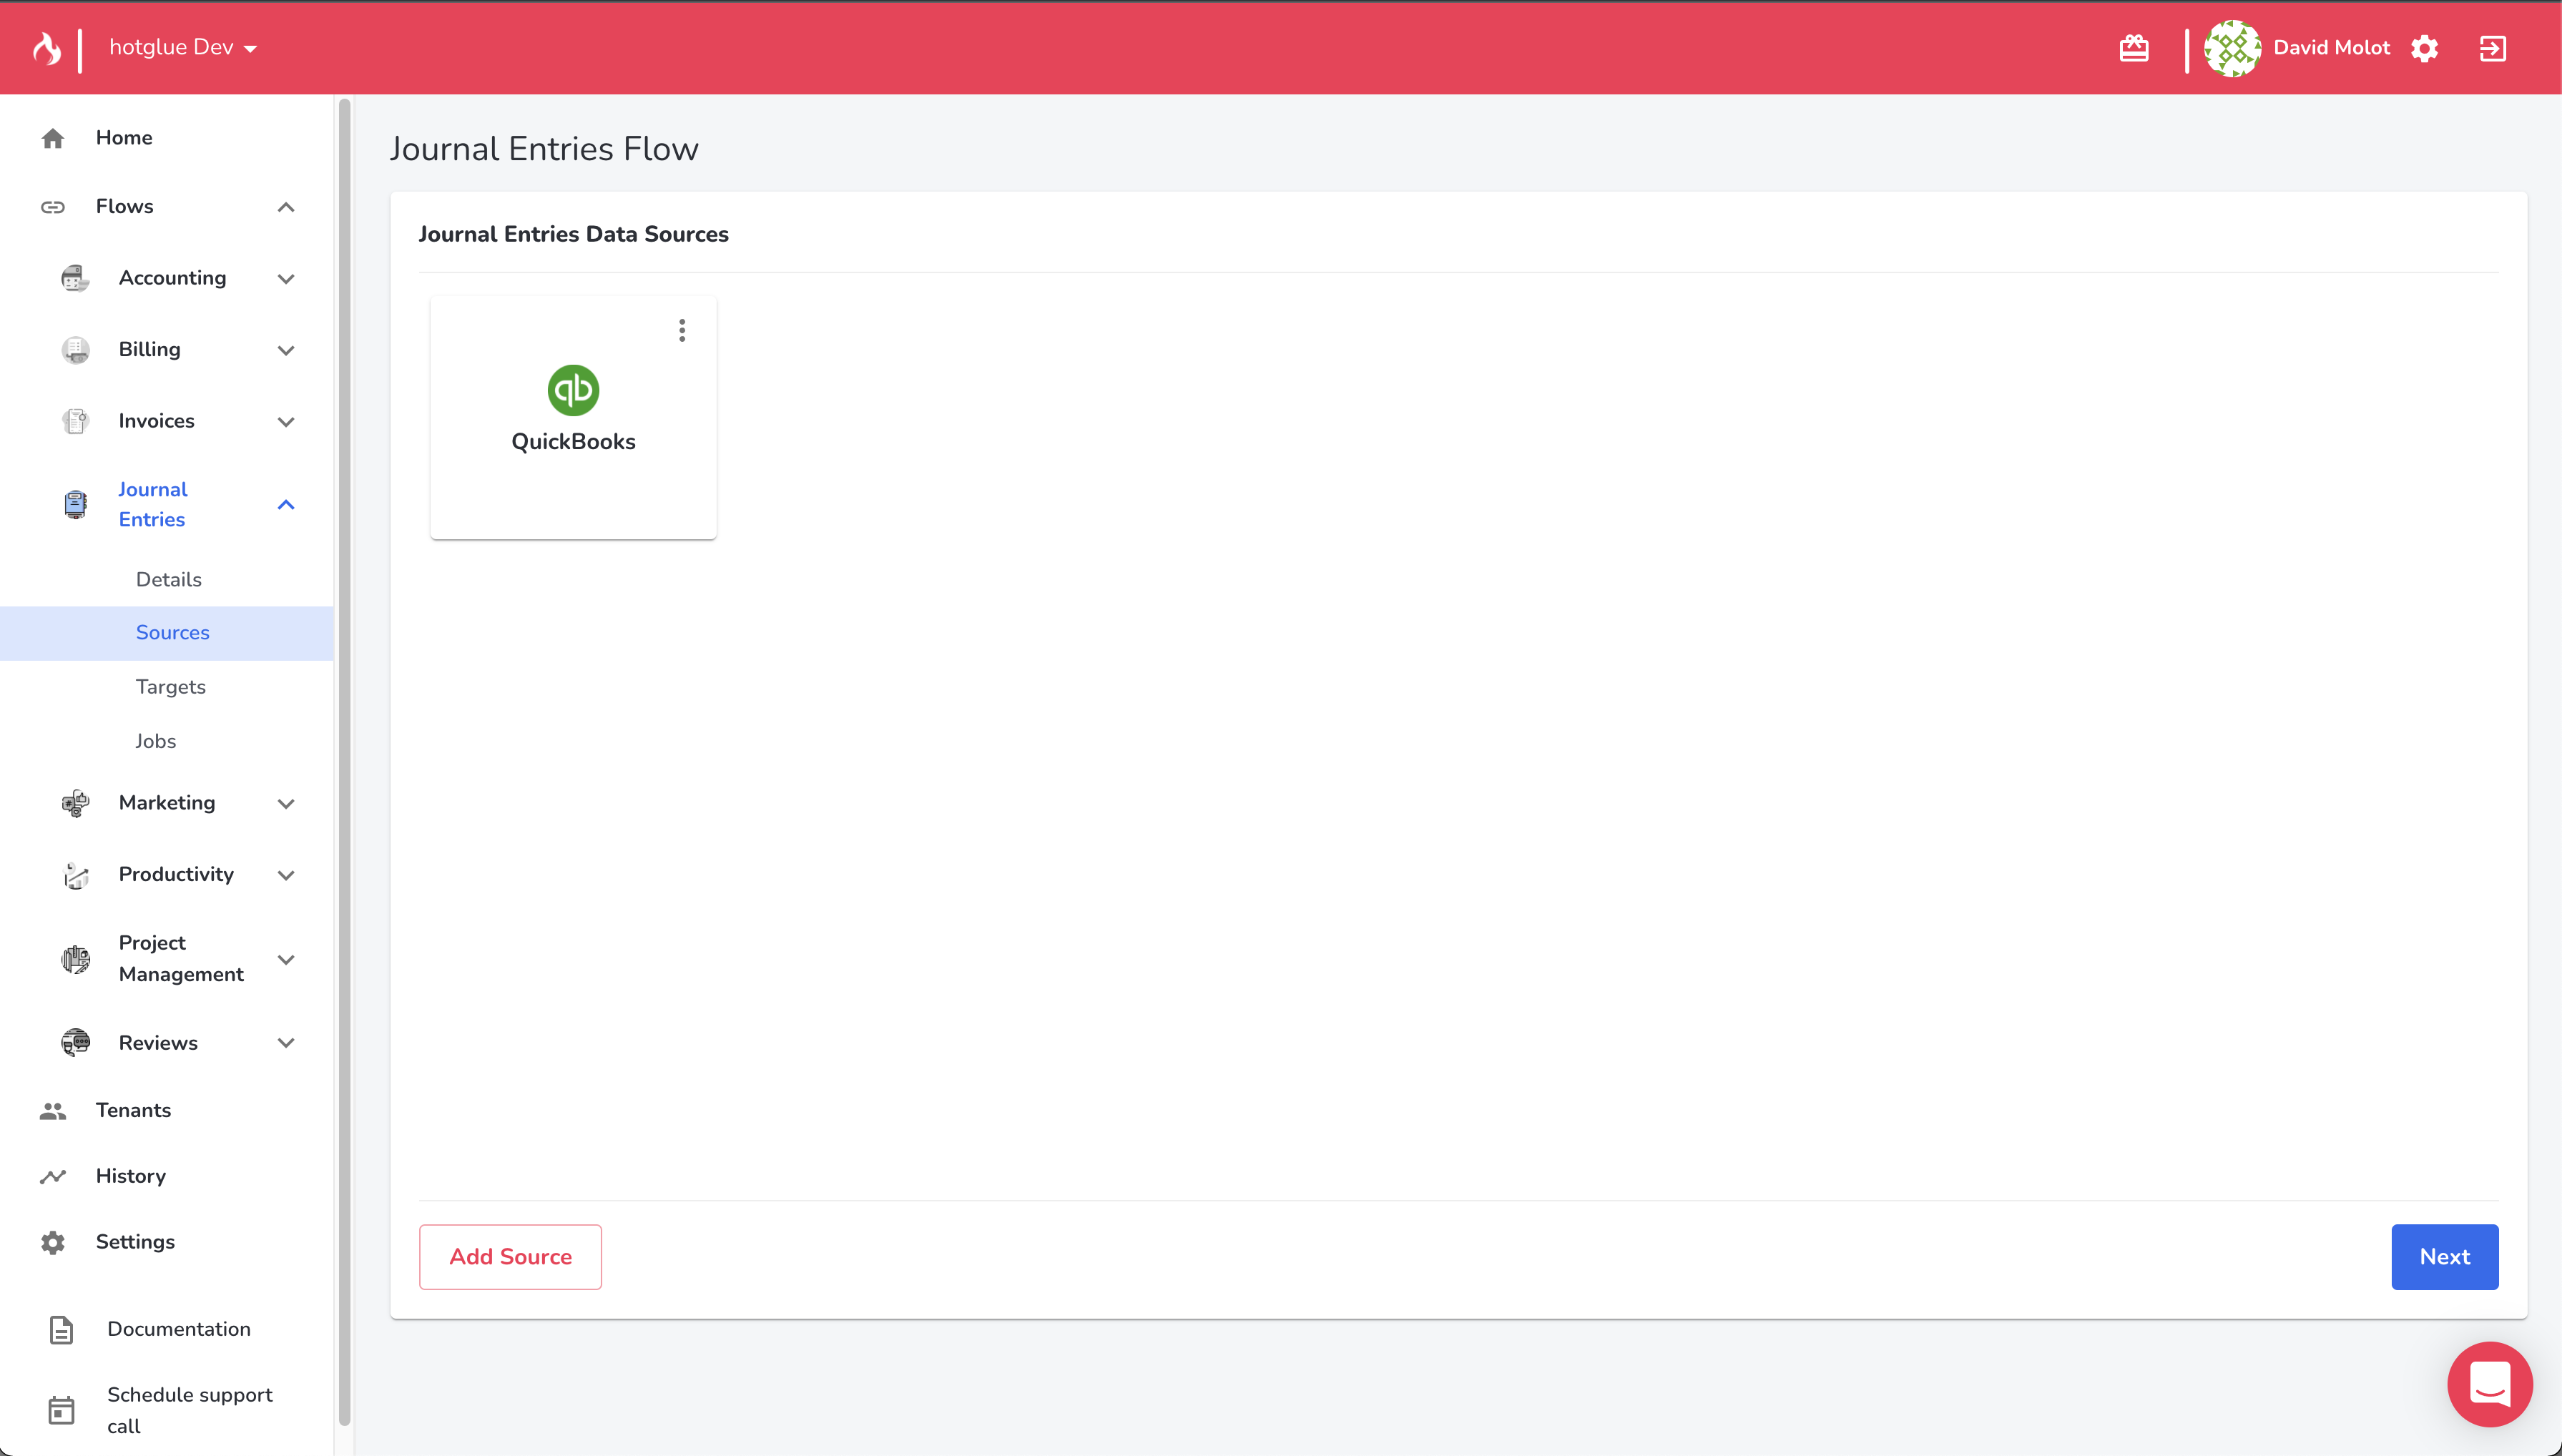The image size is (2562, 1456).
Task: Click the QuickBooks green logo
Action: [573, 390]
